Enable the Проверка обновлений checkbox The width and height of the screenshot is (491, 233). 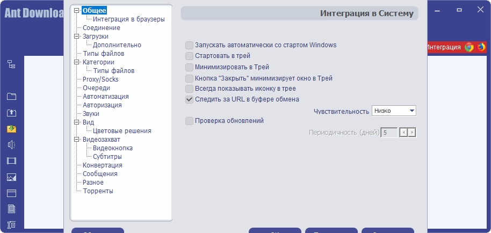point(189,121)
